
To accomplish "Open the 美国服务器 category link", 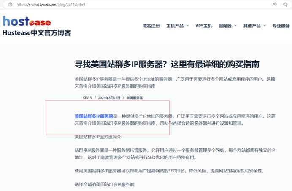I will (x=135, y=98).
